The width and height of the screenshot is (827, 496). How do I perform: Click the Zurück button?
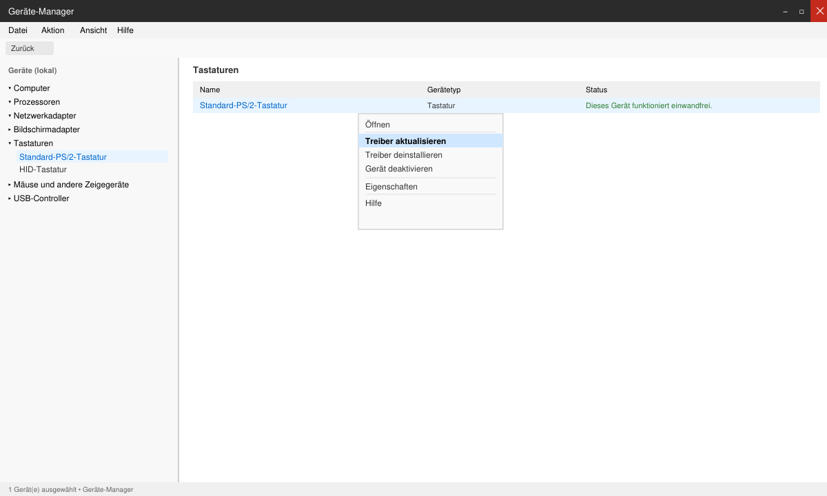click(30, 48)
